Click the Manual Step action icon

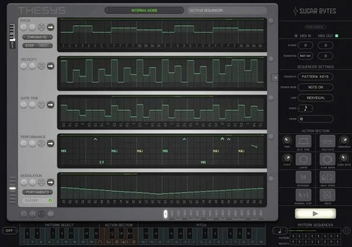(303, 195)
